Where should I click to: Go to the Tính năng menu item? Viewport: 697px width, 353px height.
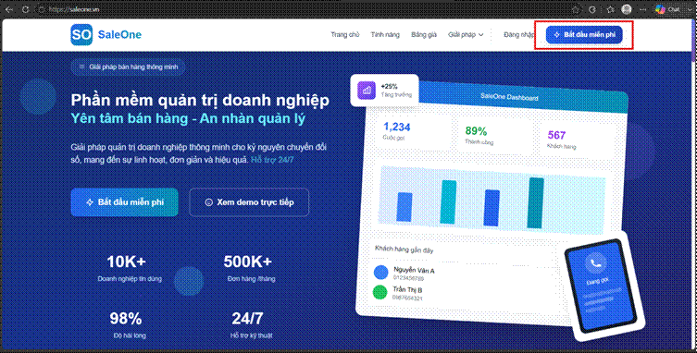pos(385,34)
